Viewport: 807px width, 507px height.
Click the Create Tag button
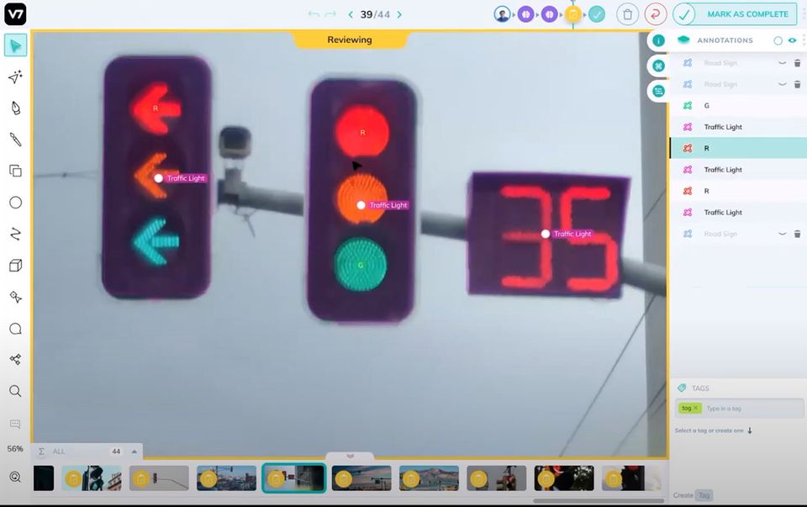pyautogui.click(x=694, y=496)
